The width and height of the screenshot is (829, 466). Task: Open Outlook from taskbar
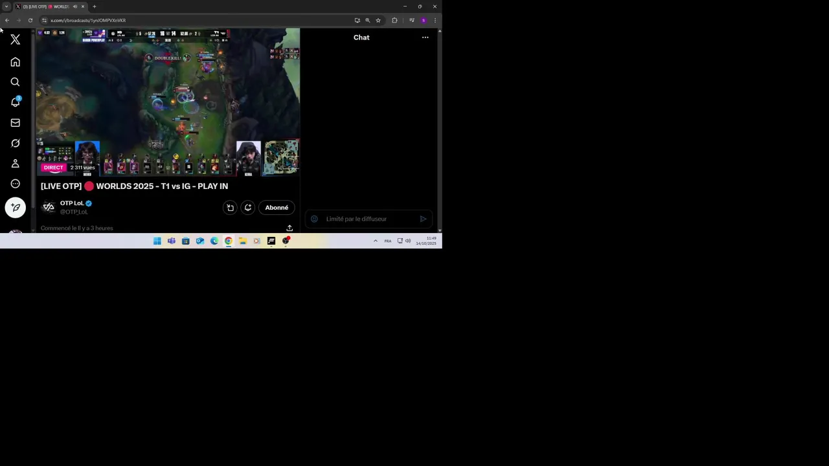[x=200, y=241]
